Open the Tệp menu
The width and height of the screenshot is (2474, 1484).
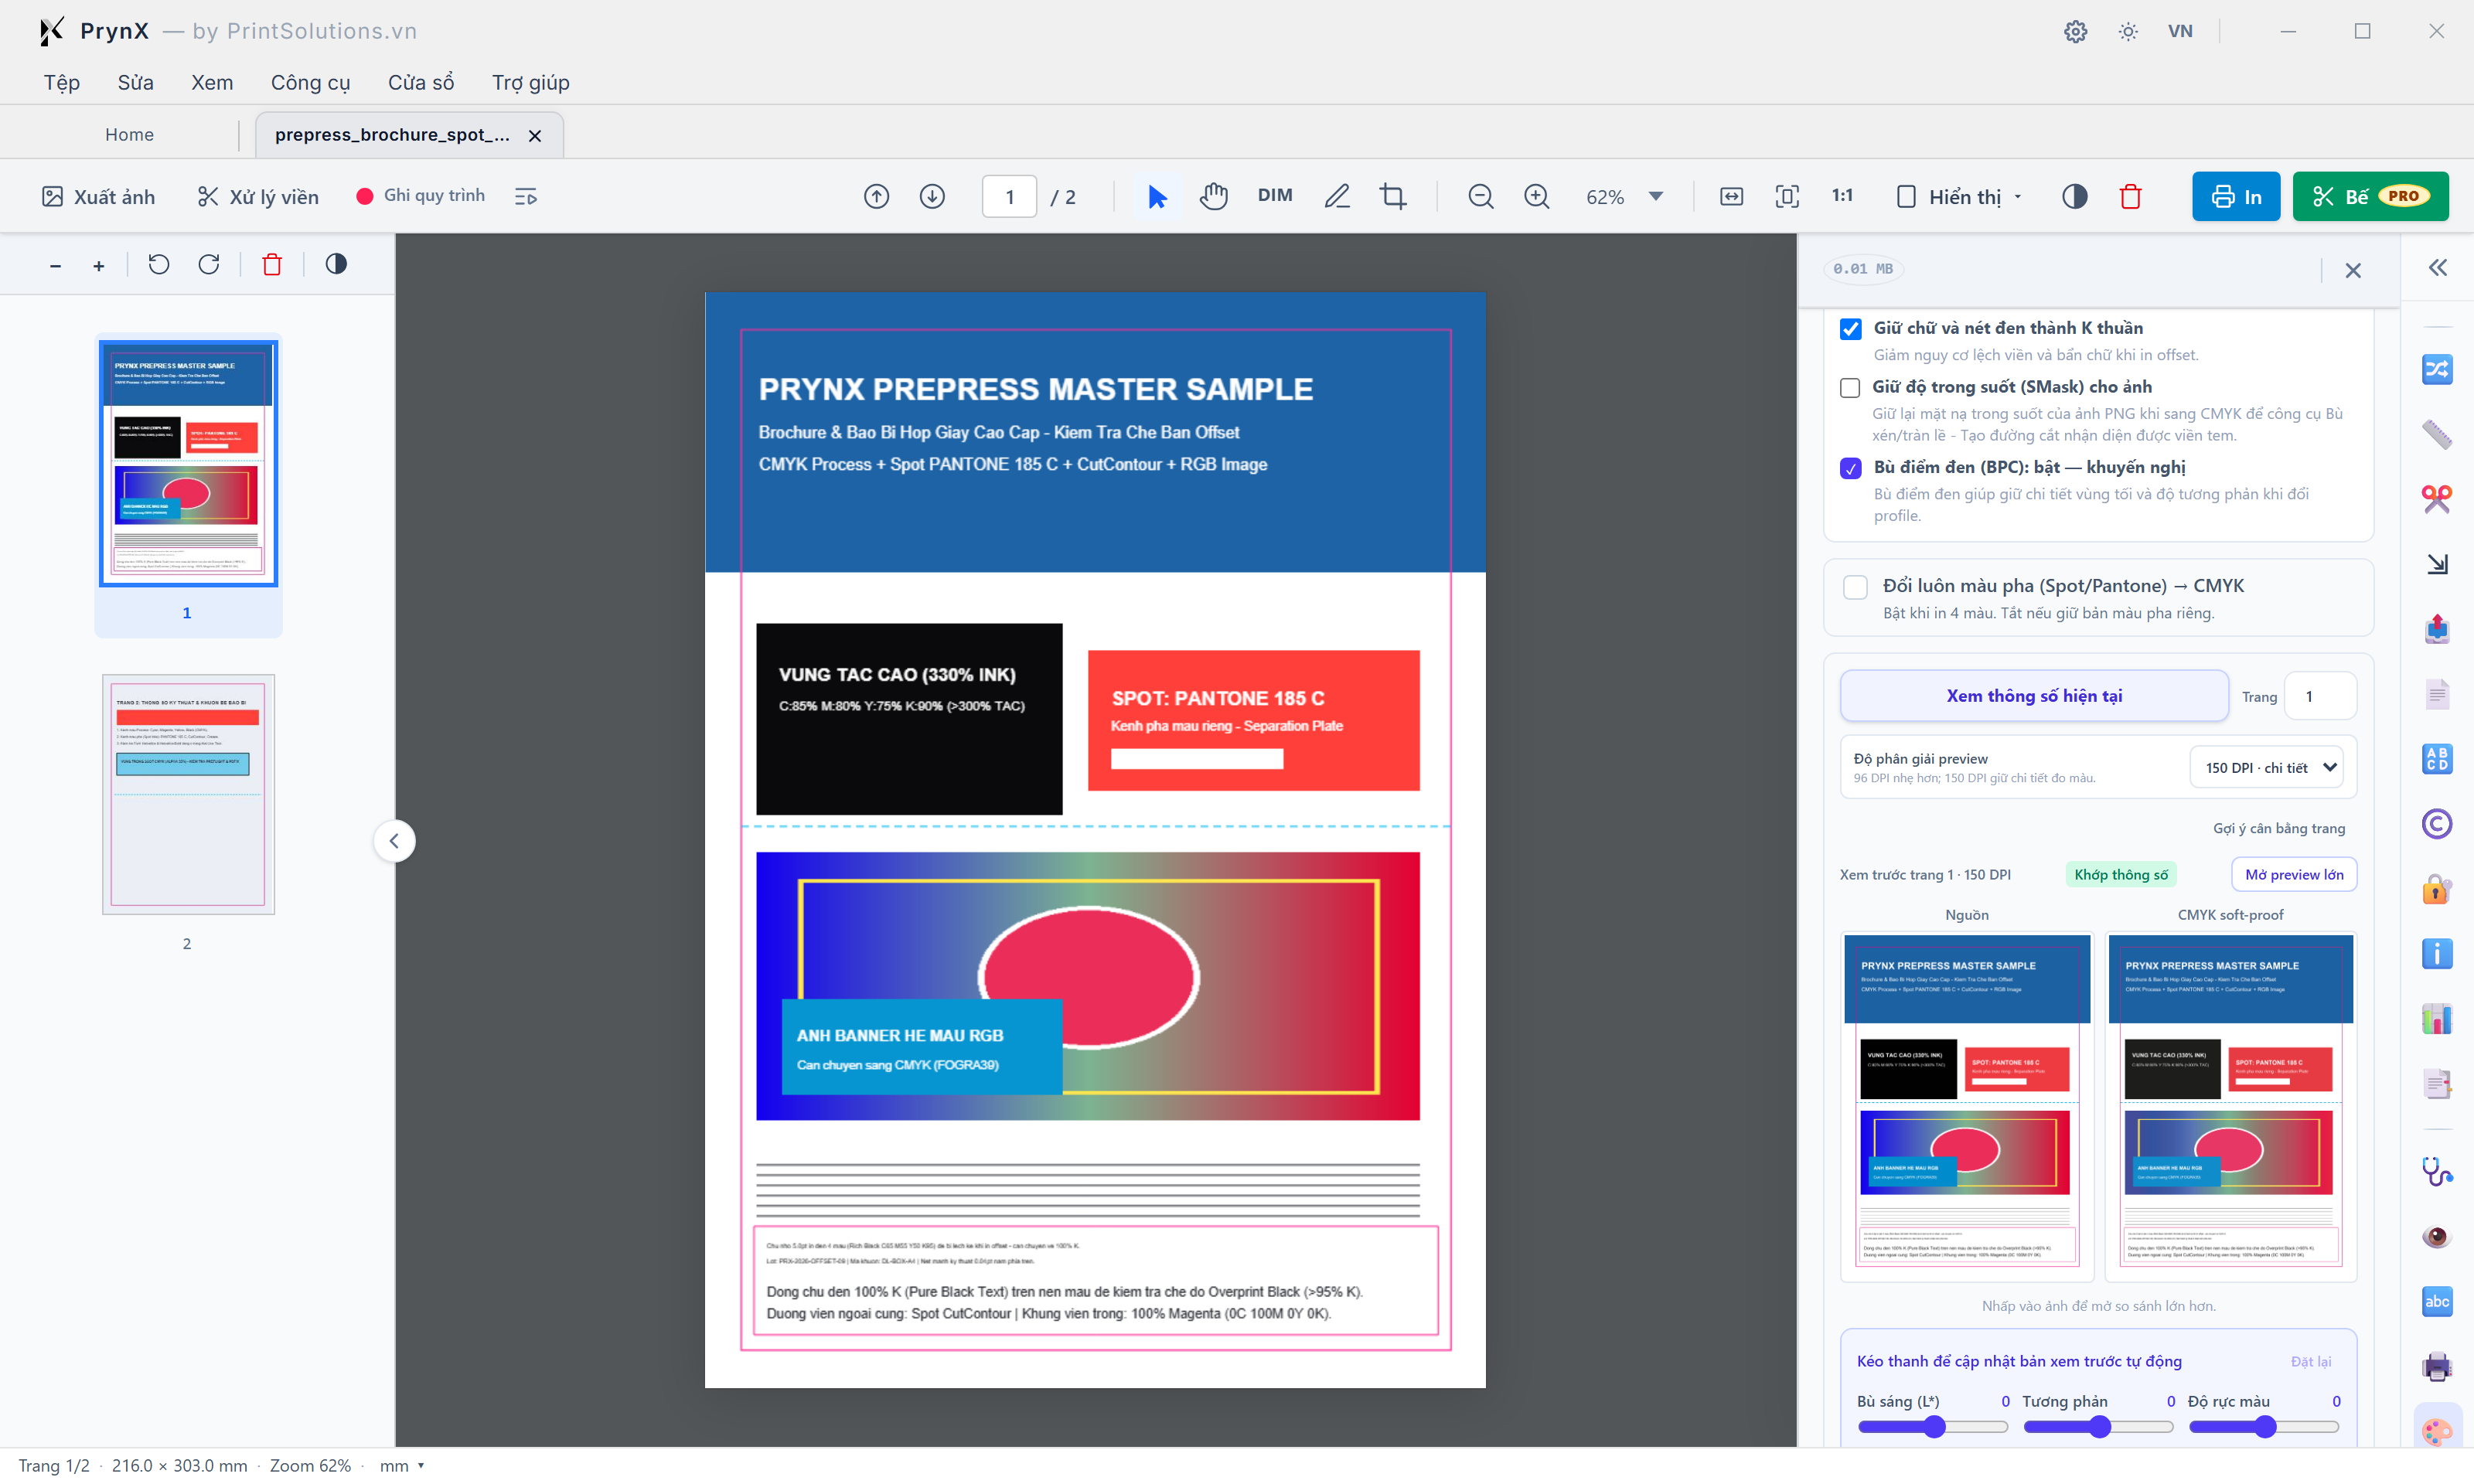61,82
